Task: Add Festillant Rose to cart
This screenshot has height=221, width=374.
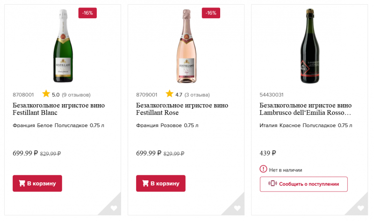Action: coord(161,183)
